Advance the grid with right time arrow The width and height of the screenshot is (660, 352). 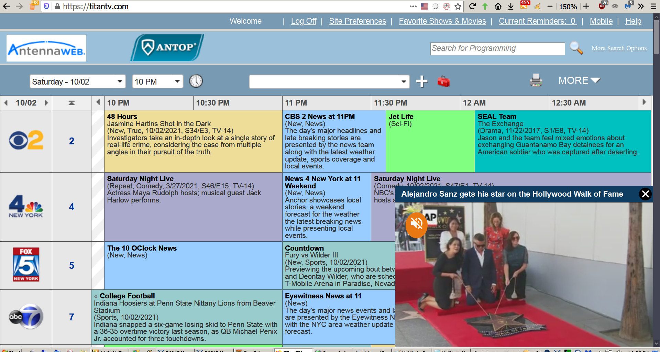[644, 102]
